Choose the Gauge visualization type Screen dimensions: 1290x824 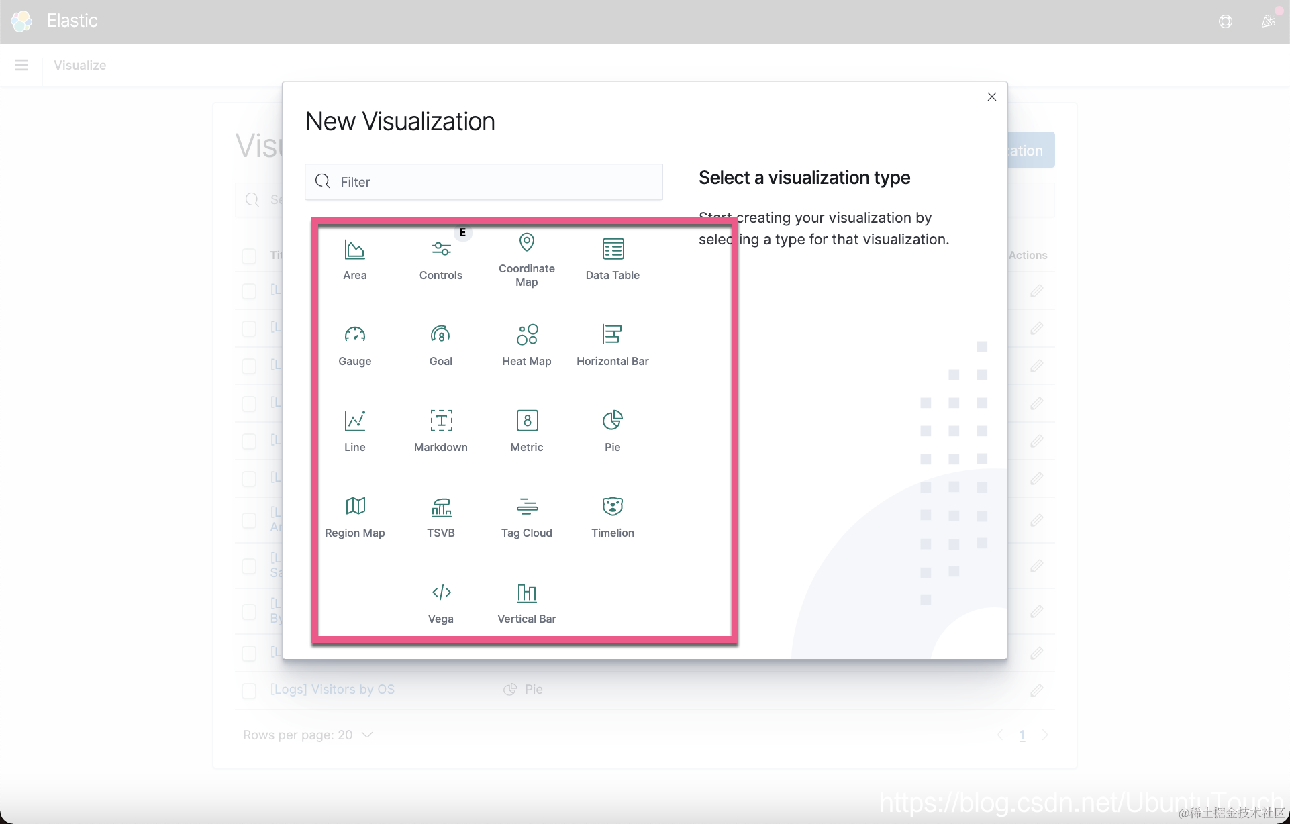(x=354, y=345)
